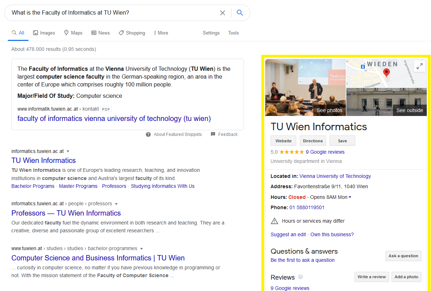Click 9 Google reviews link under Reviews
The image size is (431, 291).
click(290, 288)
